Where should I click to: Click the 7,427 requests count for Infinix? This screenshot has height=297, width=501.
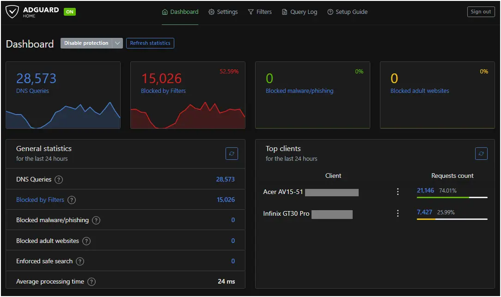pyautogui.click(x=424, y=212)
